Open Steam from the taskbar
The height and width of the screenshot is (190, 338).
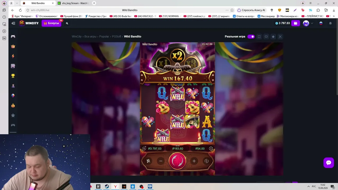(x=107, y=187)
